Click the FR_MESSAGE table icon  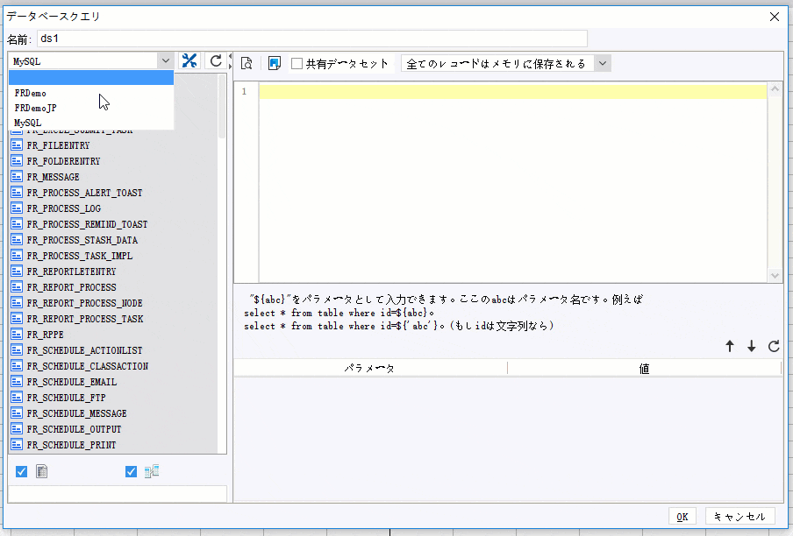click(17, 177)
